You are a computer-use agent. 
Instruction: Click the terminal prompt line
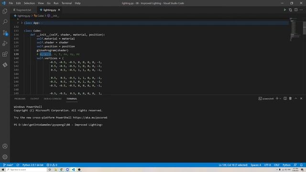coord(58,125)
